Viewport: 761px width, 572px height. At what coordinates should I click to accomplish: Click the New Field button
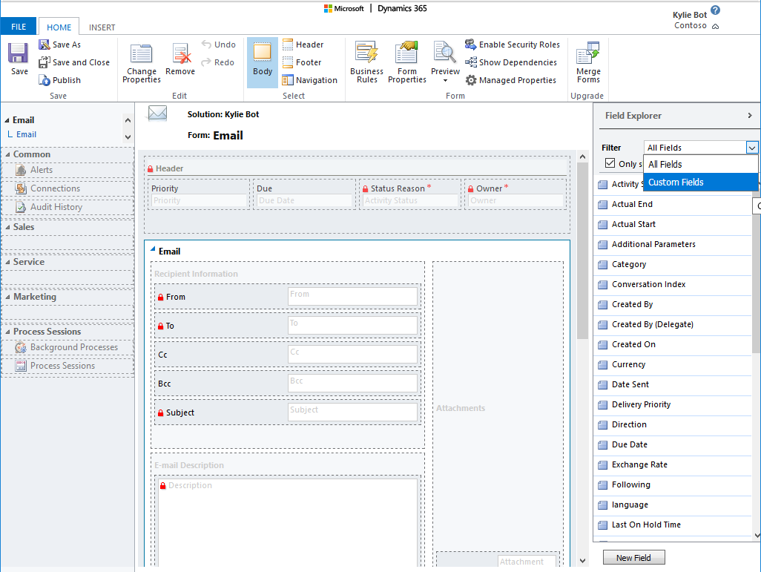[x=633, y=558]
